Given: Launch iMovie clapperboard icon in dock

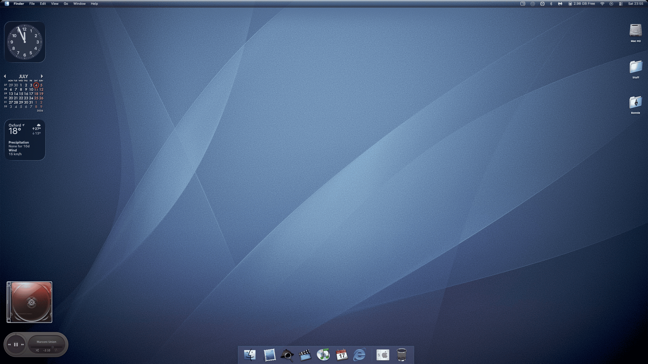Looking at the screenshot, I should [x=305, y=355].
